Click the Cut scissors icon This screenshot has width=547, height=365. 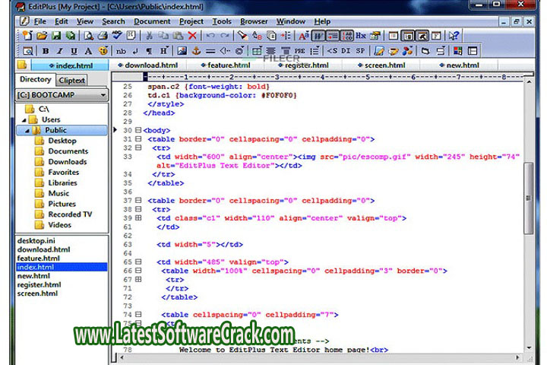point(150,36)
